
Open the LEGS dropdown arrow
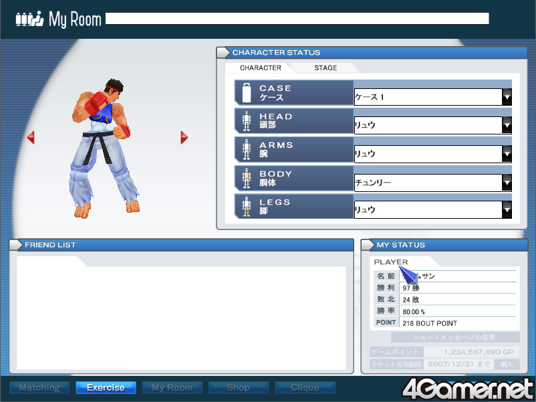coord(507,209)
